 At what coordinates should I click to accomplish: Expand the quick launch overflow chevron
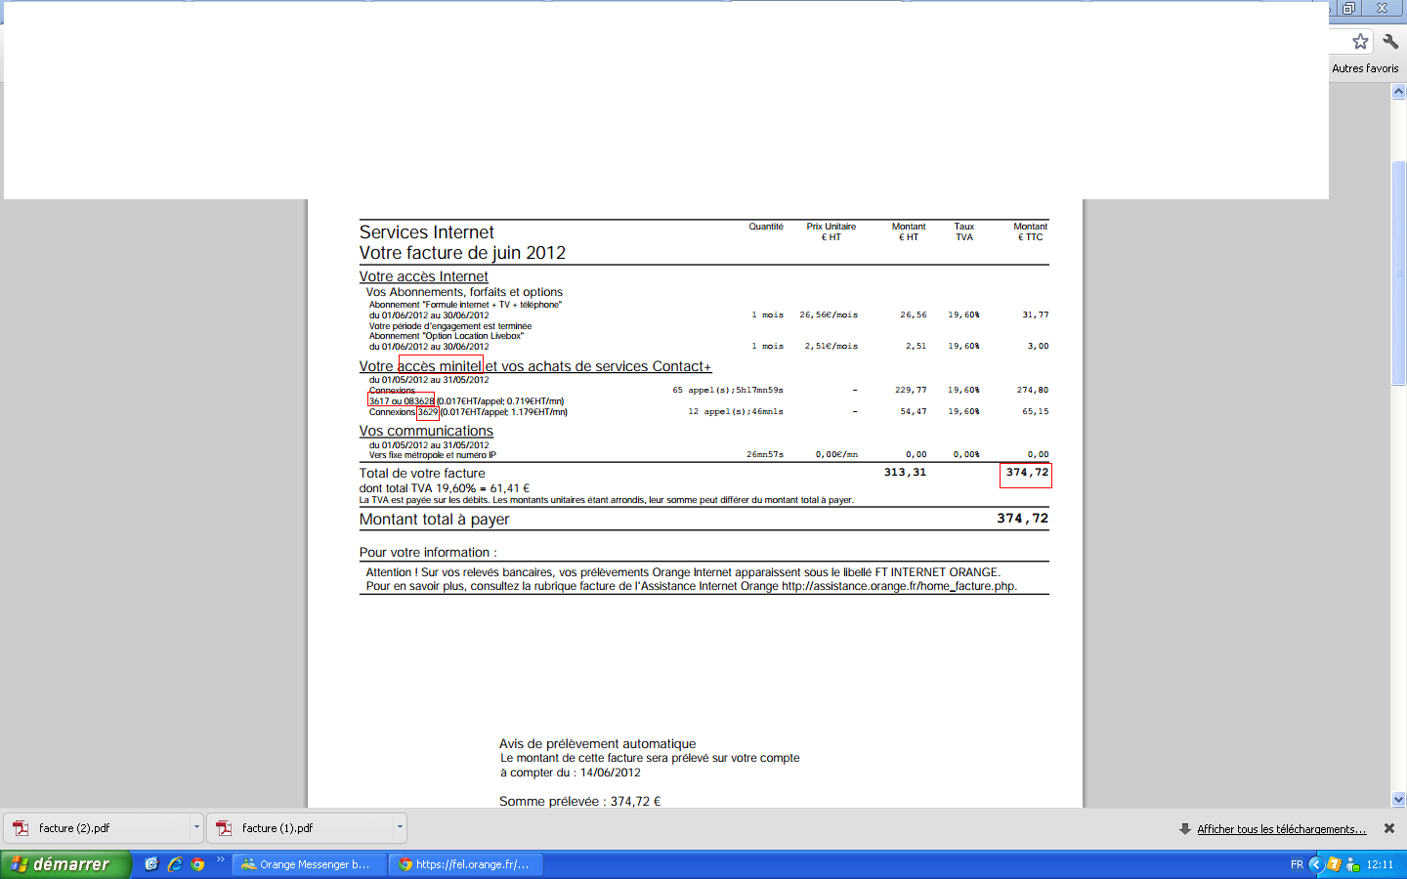[x=221, y=860]
